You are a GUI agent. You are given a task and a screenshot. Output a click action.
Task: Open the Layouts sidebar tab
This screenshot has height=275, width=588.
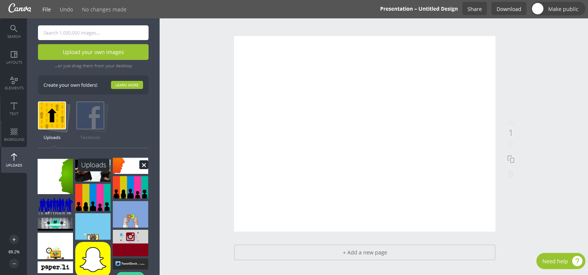pyautogui.click(x=14, y=57)
